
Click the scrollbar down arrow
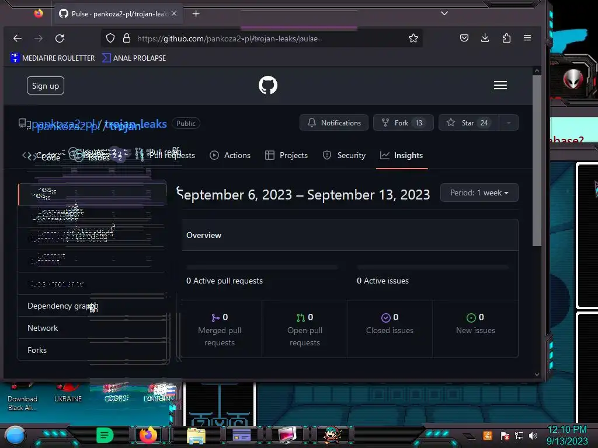click(x=537, y=374)
